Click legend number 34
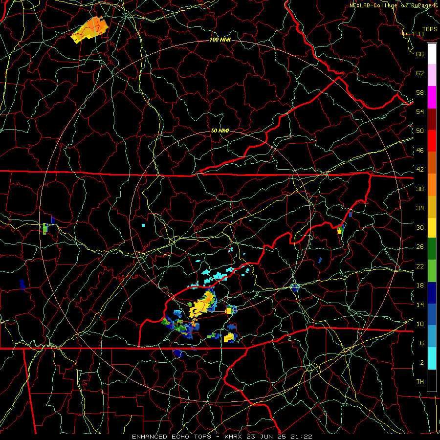 420,208
